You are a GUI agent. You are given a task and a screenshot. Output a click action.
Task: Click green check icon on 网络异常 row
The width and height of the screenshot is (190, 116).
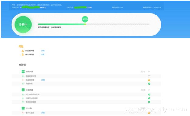click(x=149, y=84)
